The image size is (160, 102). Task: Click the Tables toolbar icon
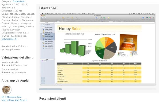pyautogui.click(x=64, y=18)
